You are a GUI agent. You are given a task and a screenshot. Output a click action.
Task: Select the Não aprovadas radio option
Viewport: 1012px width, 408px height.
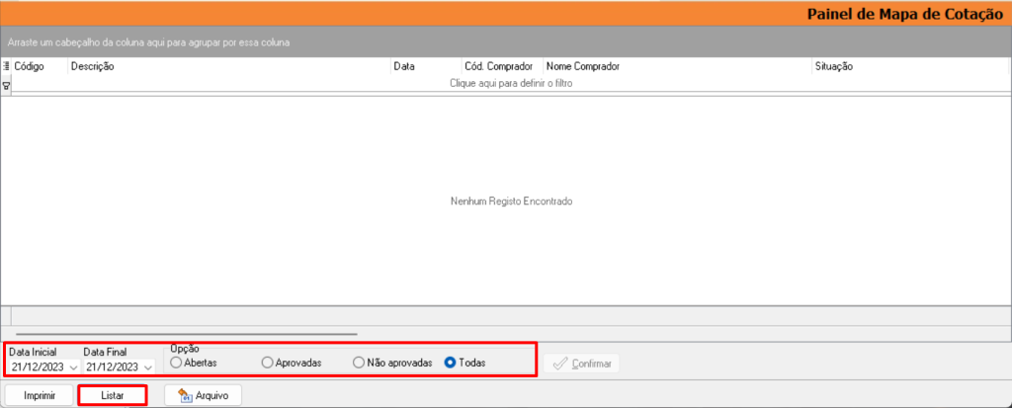(x=359, y=363)
